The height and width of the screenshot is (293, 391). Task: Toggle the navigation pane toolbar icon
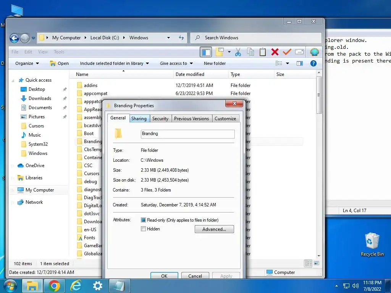pos(206,52)
